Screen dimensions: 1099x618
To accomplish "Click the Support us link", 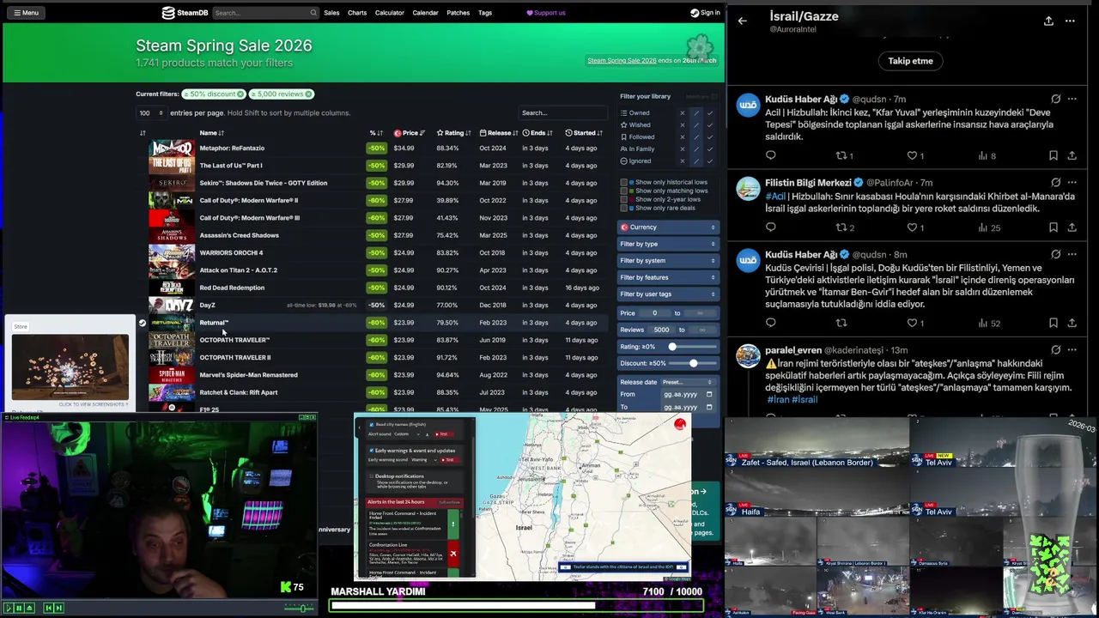I will [546, 13].
